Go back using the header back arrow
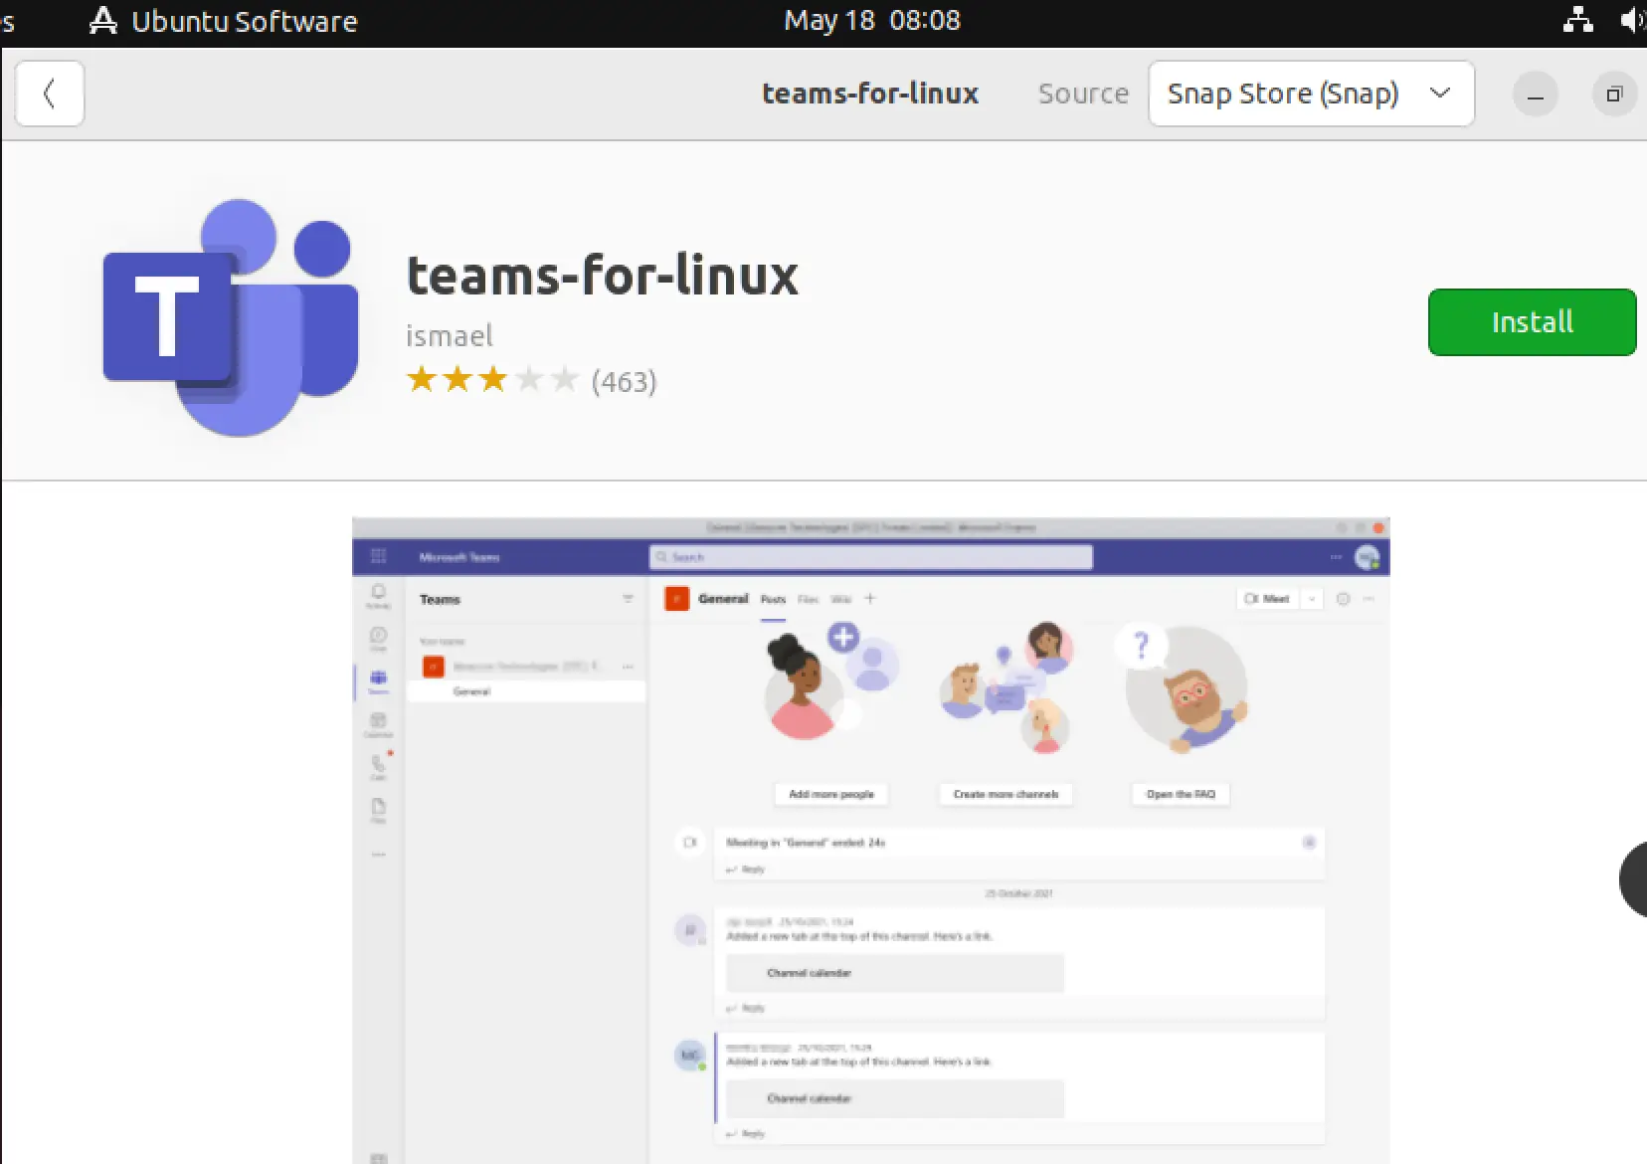 (49, 94)
